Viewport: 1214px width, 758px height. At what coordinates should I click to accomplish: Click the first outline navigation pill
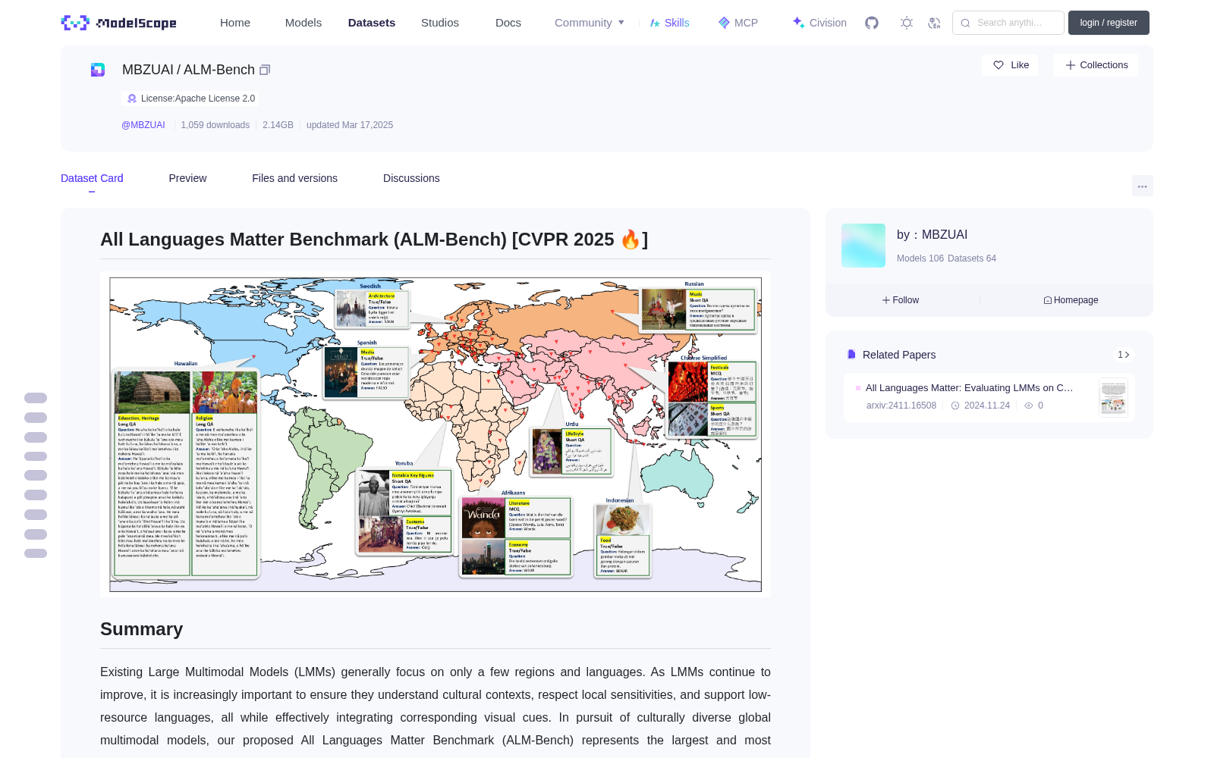tap(36, 398)
